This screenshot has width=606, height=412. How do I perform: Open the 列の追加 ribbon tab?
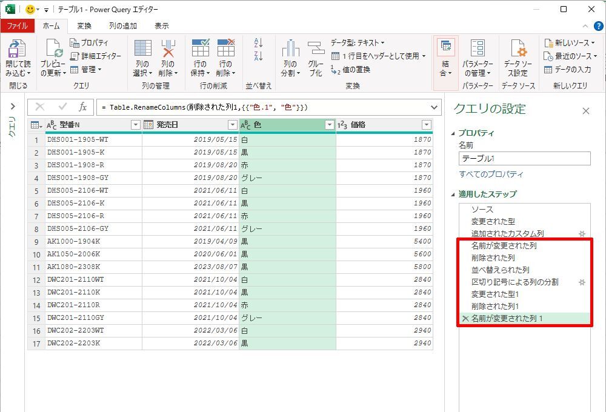pos(123,26)
